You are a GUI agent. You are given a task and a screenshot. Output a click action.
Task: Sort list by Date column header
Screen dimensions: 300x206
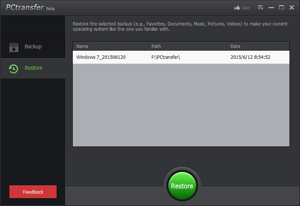click(x=255, y=46)
